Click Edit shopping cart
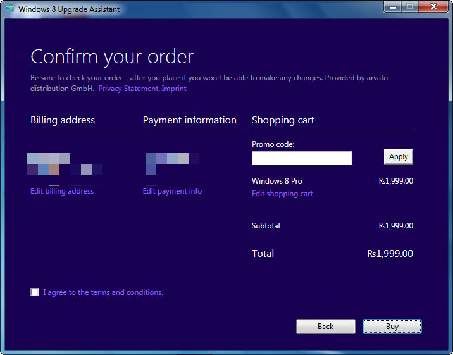Screen dimensions: 453x355 [282, 194]
